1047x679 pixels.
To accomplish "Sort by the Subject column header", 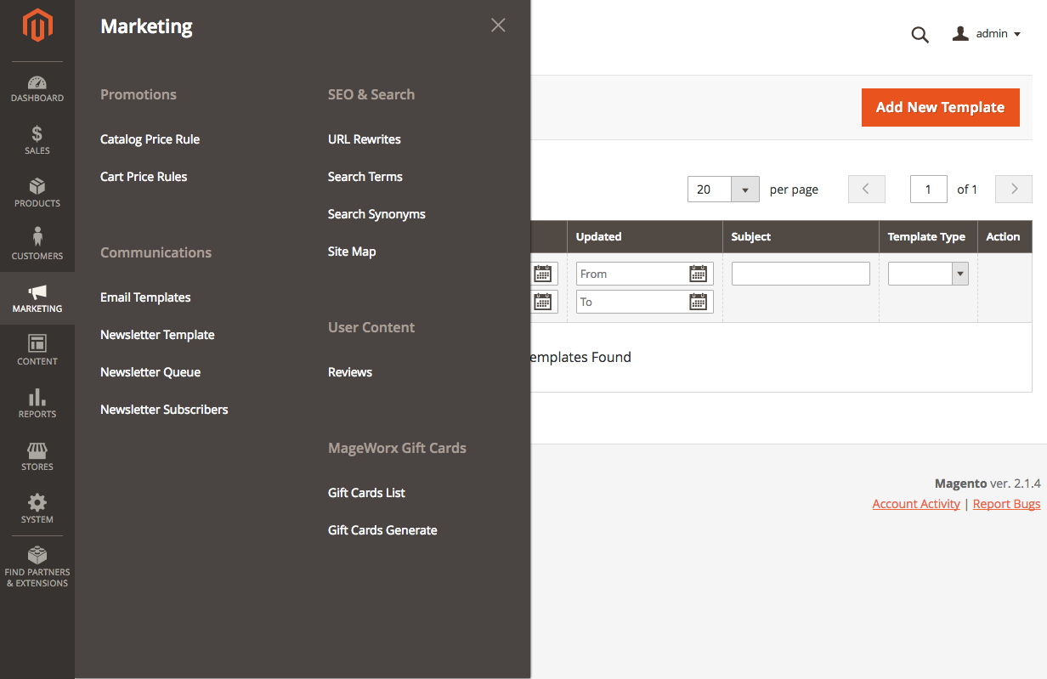I will [801, 237].
